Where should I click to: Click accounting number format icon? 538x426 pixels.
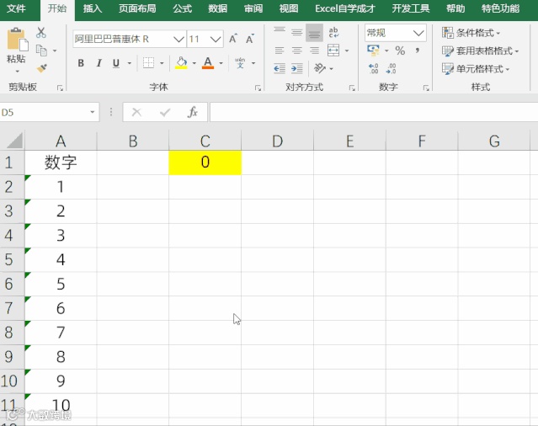pos(373,51)
